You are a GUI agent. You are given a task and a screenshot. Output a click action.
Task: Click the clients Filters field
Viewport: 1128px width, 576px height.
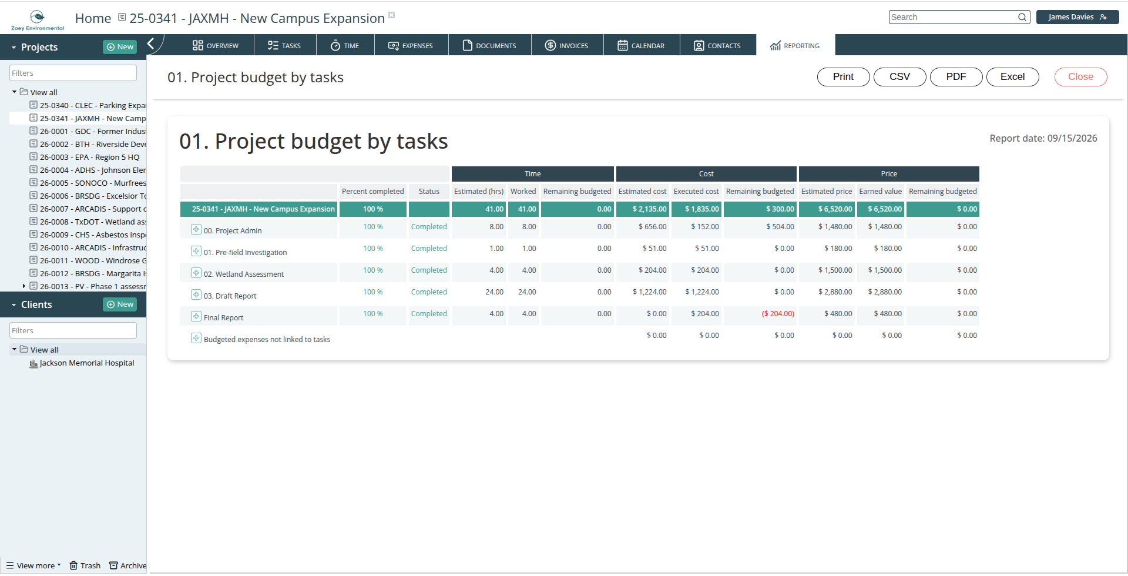pos(73,330)
